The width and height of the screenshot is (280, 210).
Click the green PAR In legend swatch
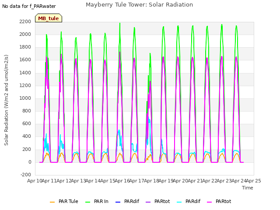(87, 202)
